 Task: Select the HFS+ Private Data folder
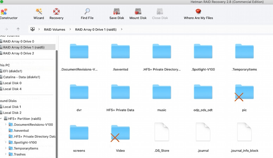[x=120, y=92]
